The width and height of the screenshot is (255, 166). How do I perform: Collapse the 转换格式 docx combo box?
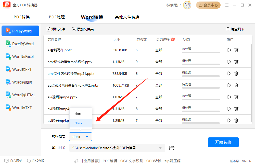click(81, 137)
